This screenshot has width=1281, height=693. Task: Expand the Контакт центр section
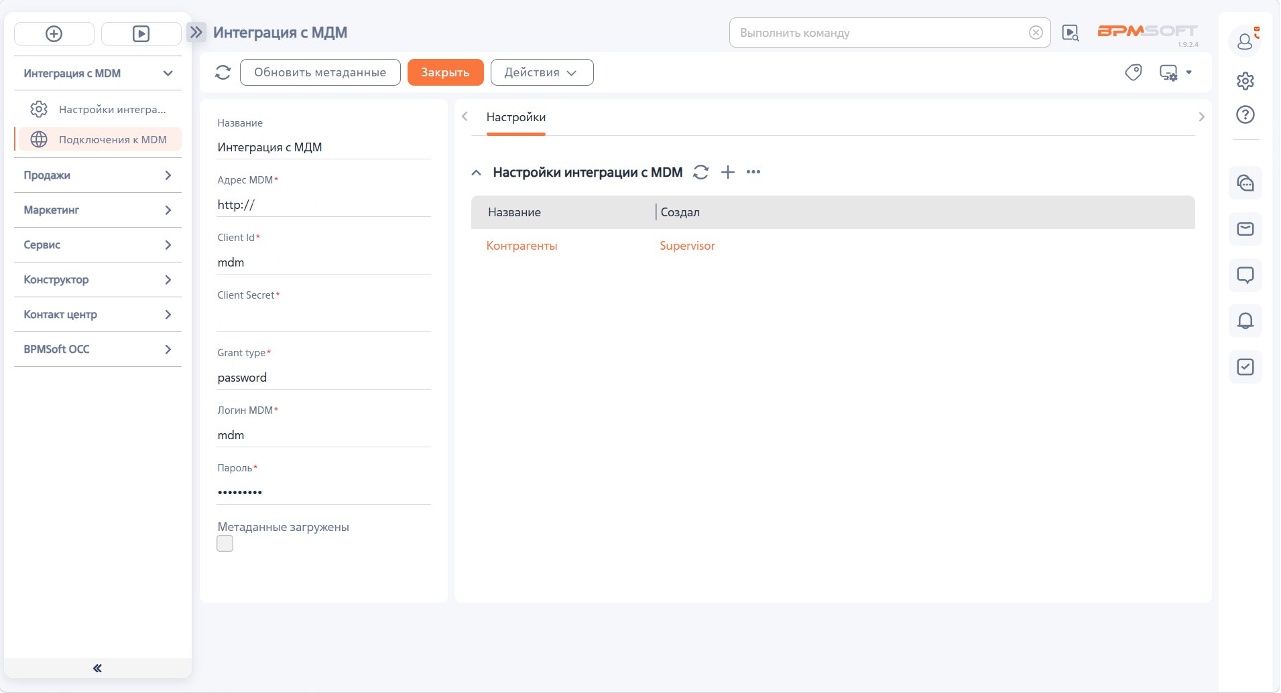98,315
